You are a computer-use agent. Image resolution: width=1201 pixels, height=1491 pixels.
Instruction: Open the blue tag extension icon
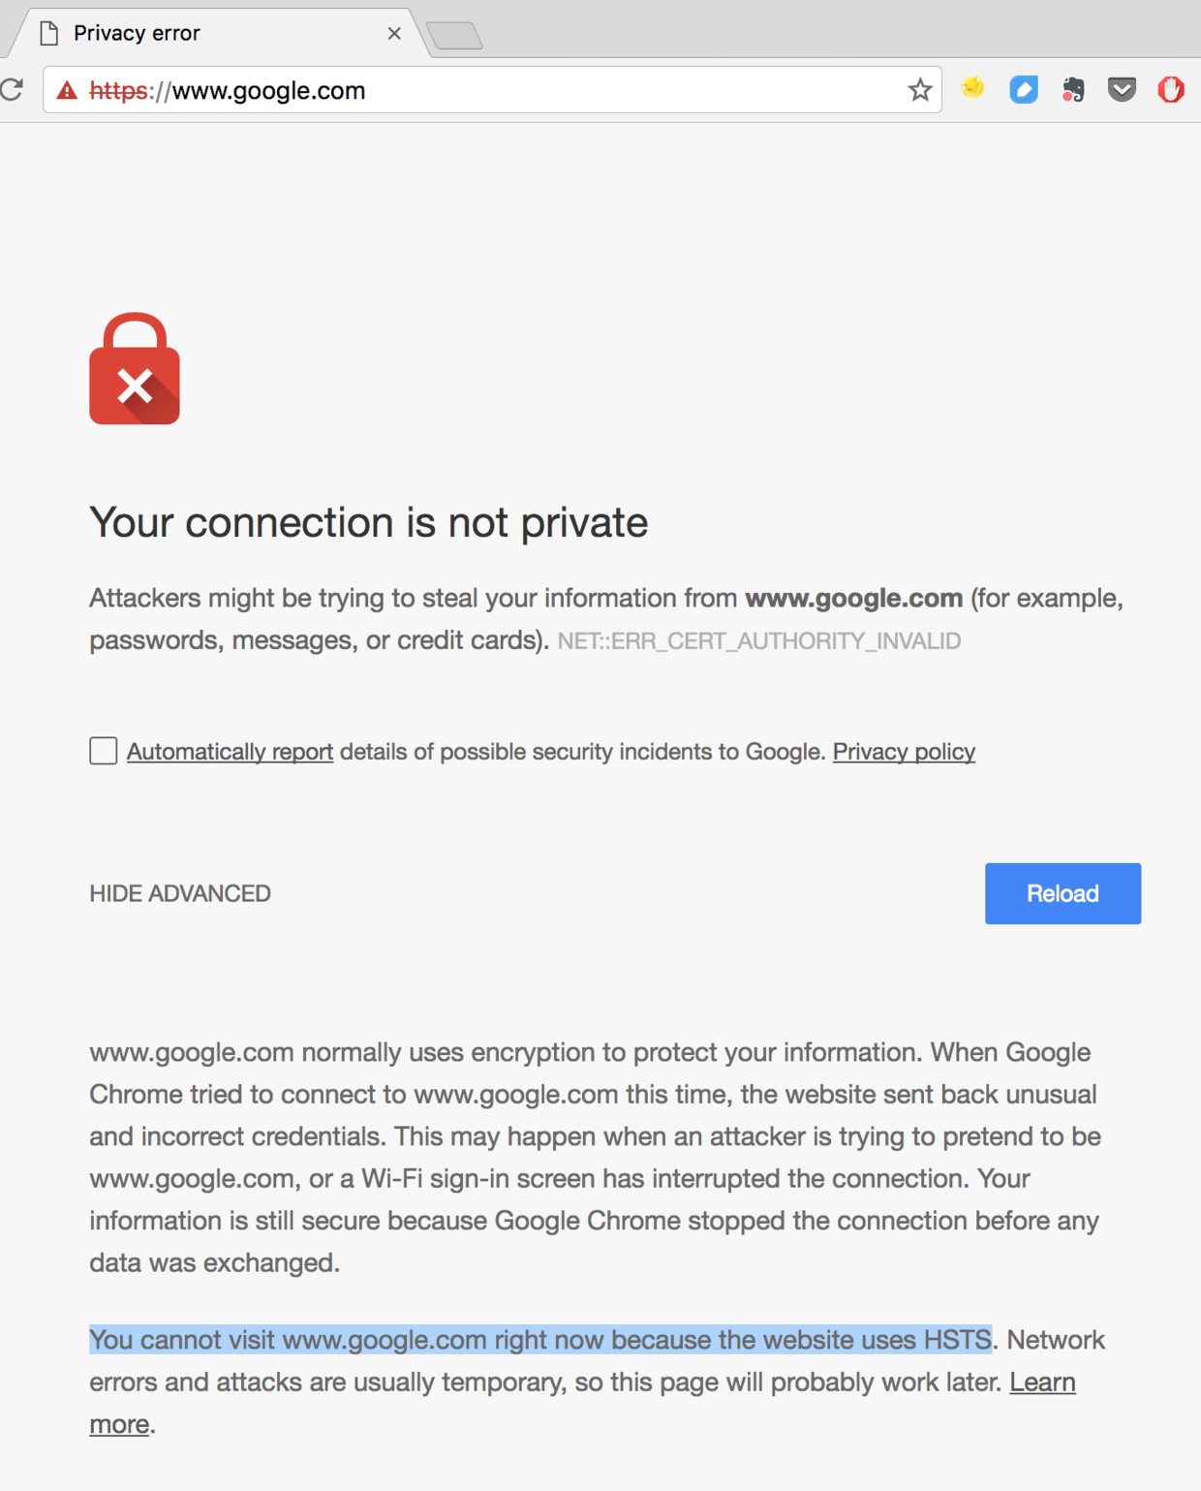pyautogui.click(x=1023, y=90)
